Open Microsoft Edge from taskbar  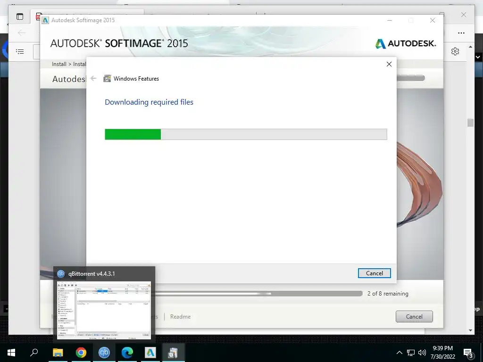click(127, 353)
